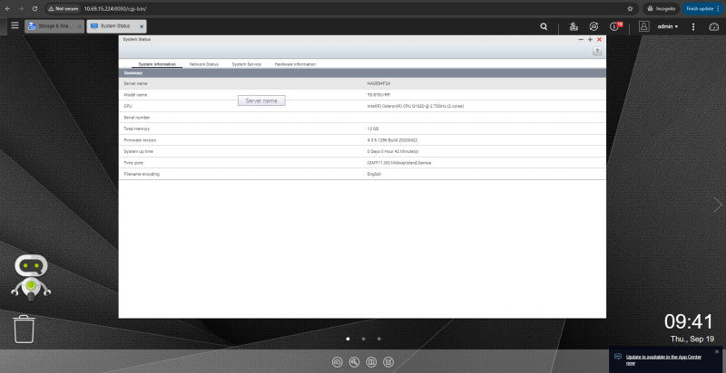Open the Dashboard gauge icon
The width and height of the screenshot is (726, 373).
(713, 27)
